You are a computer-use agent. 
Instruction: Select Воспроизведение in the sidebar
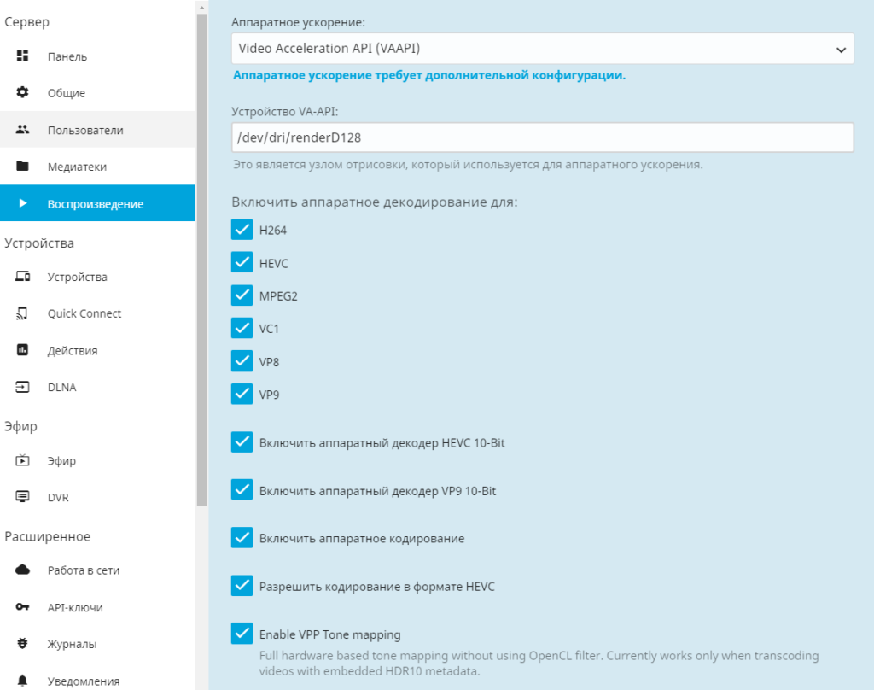point(96,203)
